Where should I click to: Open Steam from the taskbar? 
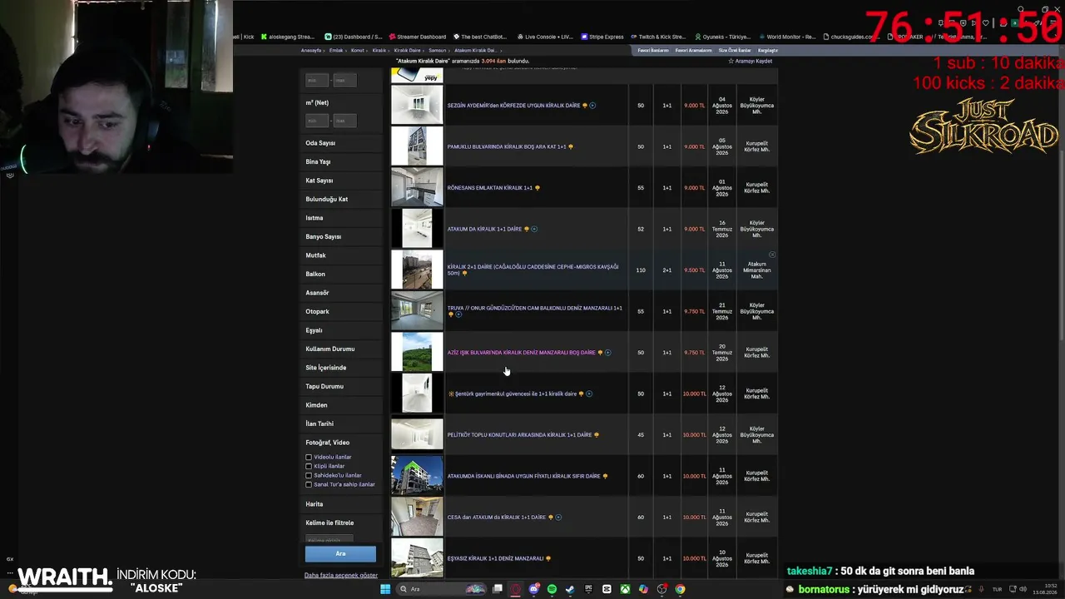pos(570,589)
